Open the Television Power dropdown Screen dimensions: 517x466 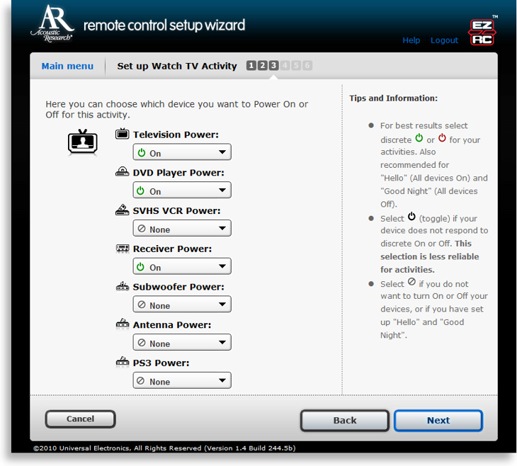click(x=182, y=152)
